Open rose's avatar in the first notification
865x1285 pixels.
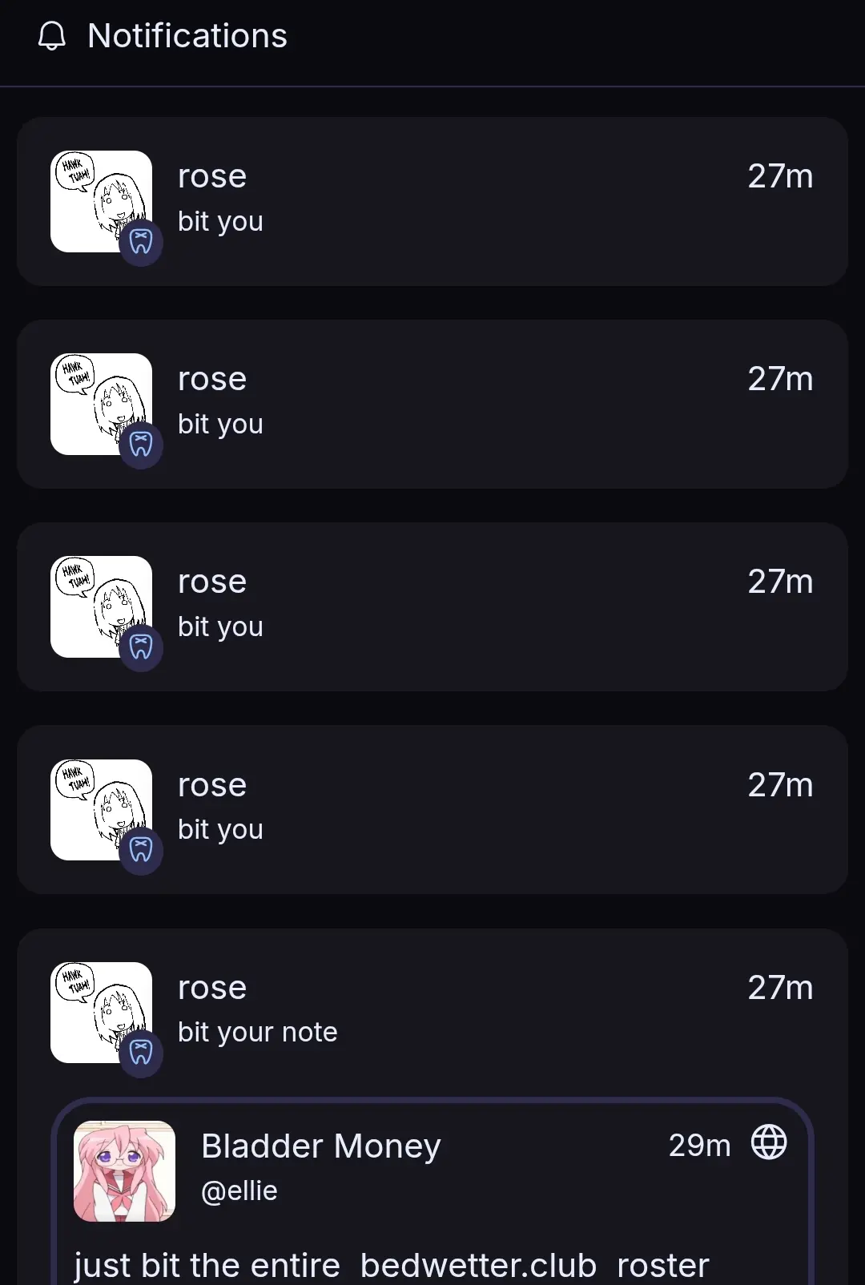96,196
